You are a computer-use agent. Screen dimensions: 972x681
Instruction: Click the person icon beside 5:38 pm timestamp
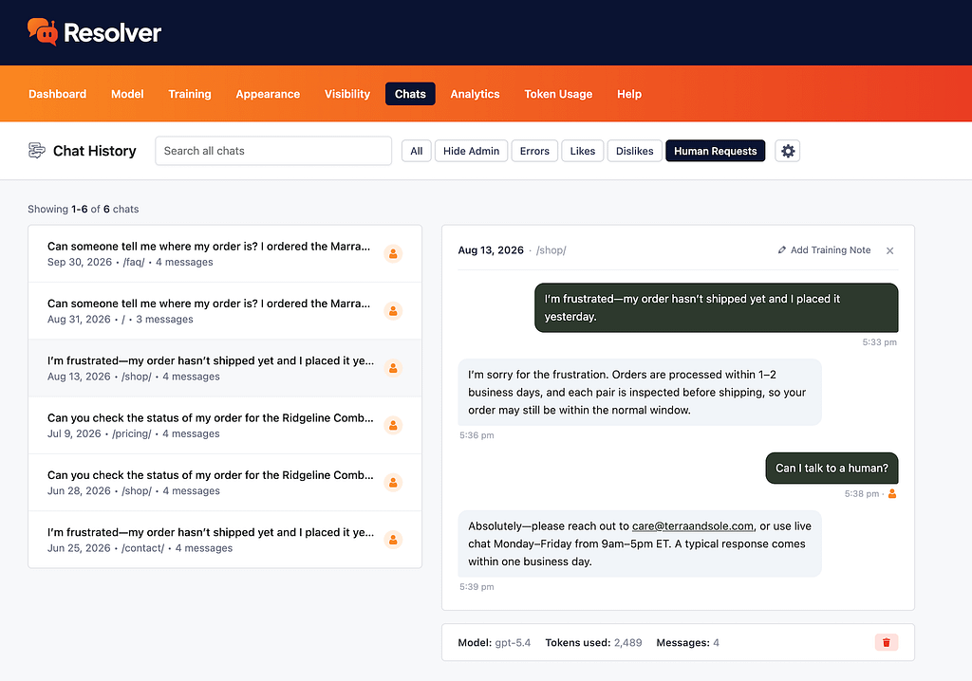coord(892,494)
